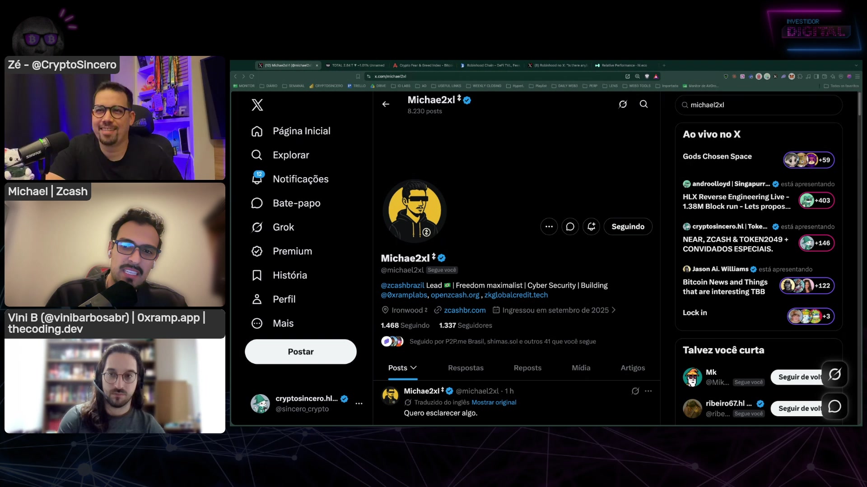This screenshot has width=867, height=487.
Task: Open Página Inicial in the sidebar
Action: 291,131
